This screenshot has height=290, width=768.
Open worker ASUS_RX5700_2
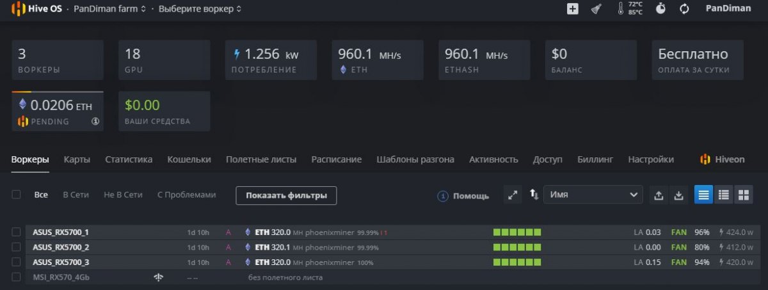61,247
